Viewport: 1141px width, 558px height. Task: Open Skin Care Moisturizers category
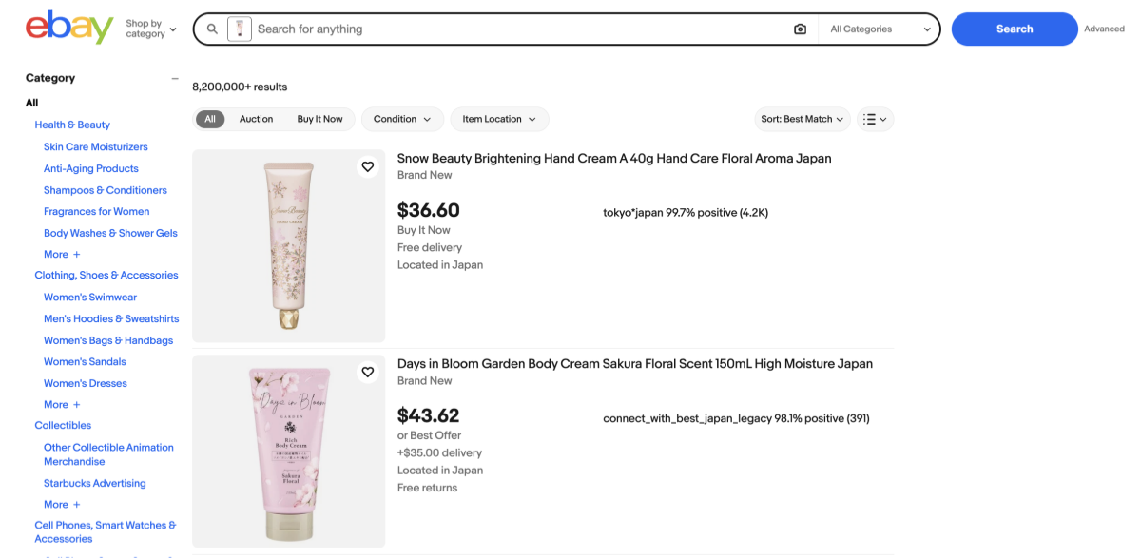point(96,147)
